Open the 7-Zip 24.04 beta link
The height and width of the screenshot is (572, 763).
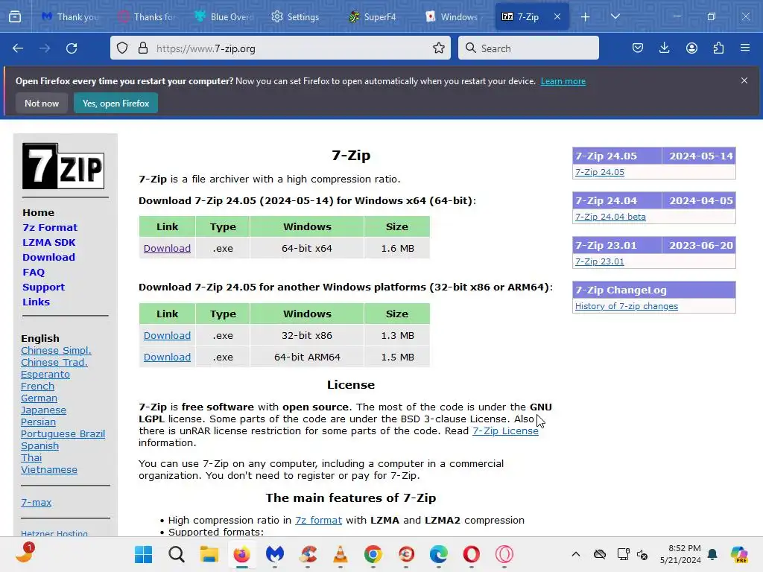point(610,217)
